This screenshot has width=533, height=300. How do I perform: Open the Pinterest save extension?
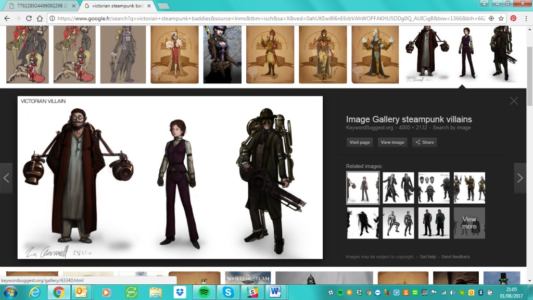click(x=513, y=18)
